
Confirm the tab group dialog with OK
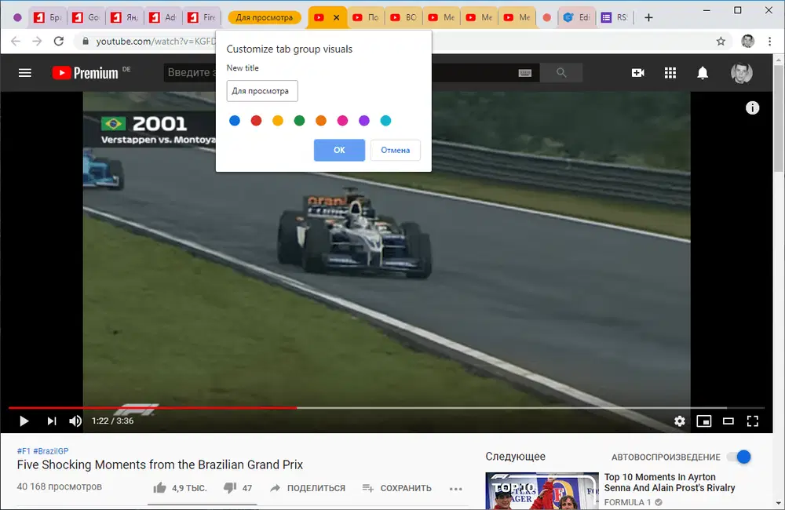[x=339, y=150]
